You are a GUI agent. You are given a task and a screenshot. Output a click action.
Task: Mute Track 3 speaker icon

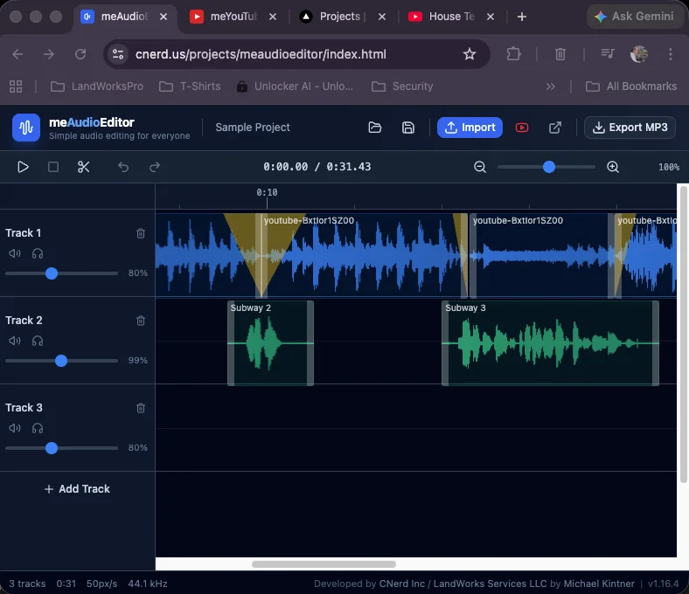pos(15,428)
